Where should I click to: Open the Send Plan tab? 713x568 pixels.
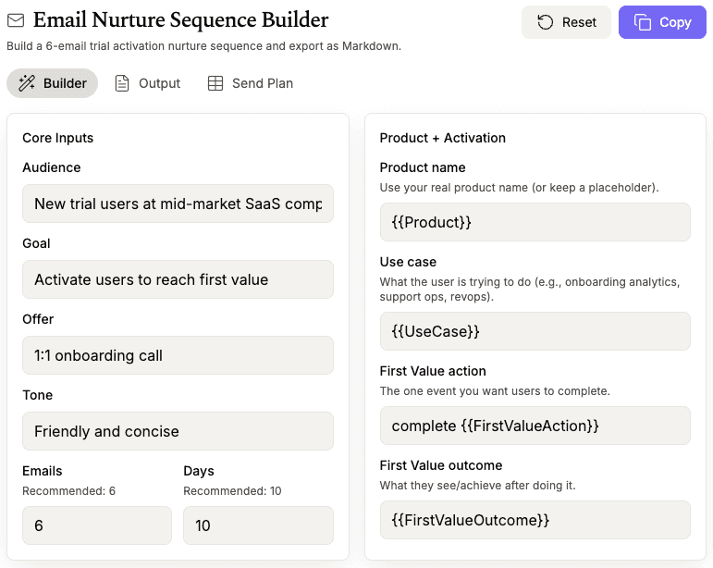251,83
